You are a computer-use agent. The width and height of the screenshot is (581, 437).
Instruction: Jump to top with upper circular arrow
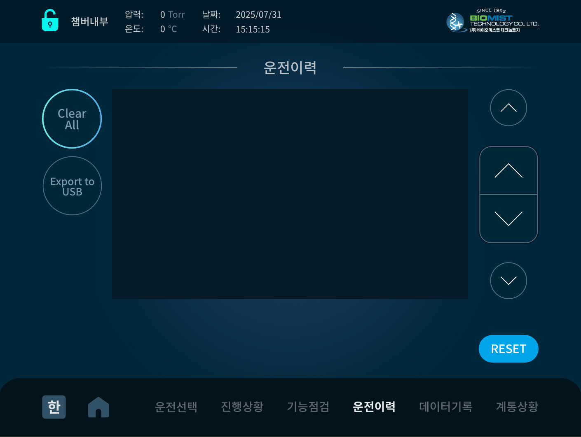click(x=508, y=108)
